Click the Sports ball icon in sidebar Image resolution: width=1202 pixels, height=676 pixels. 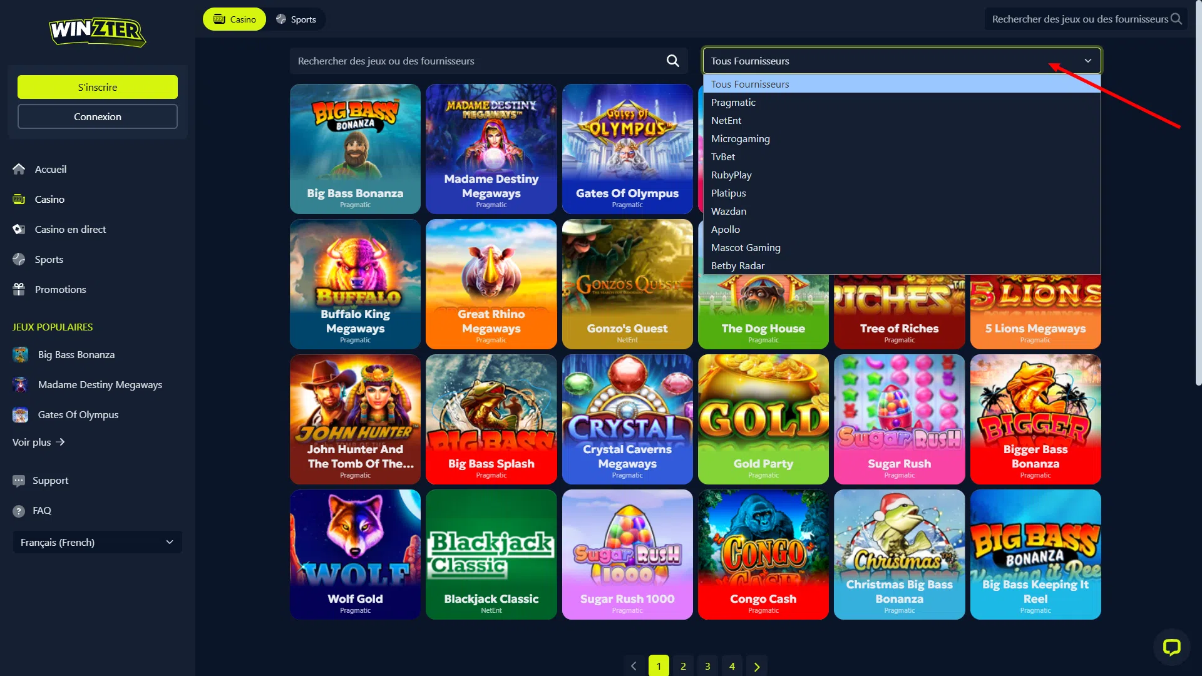coord(19,259)
